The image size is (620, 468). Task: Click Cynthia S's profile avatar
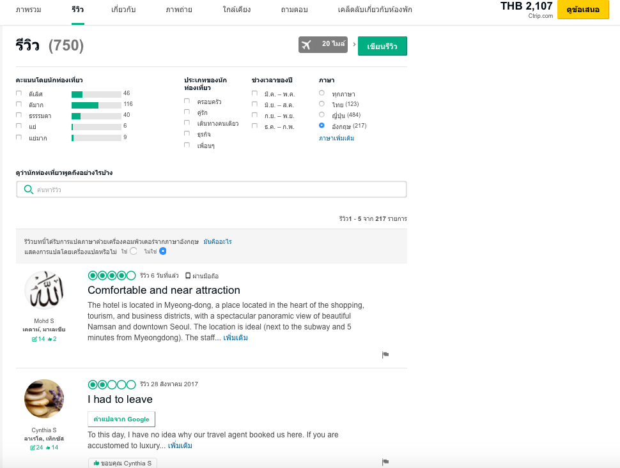[x=44, y=399]
